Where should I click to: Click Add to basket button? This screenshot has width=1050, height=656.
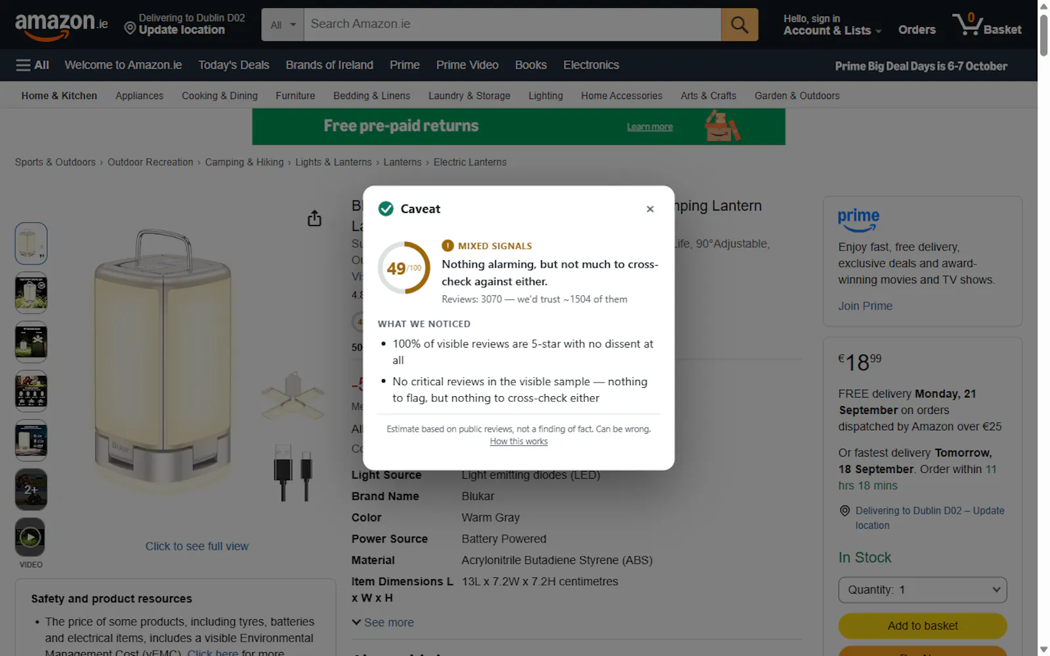tap(922, 626)
